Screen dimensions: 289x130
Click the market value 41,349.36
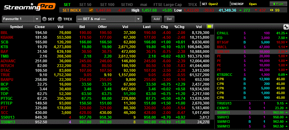(x=227, y=10)
